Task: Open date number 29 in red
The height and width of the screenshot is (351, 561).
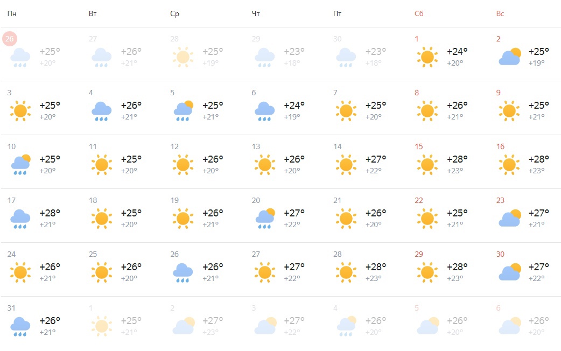Action: [419, 254]
